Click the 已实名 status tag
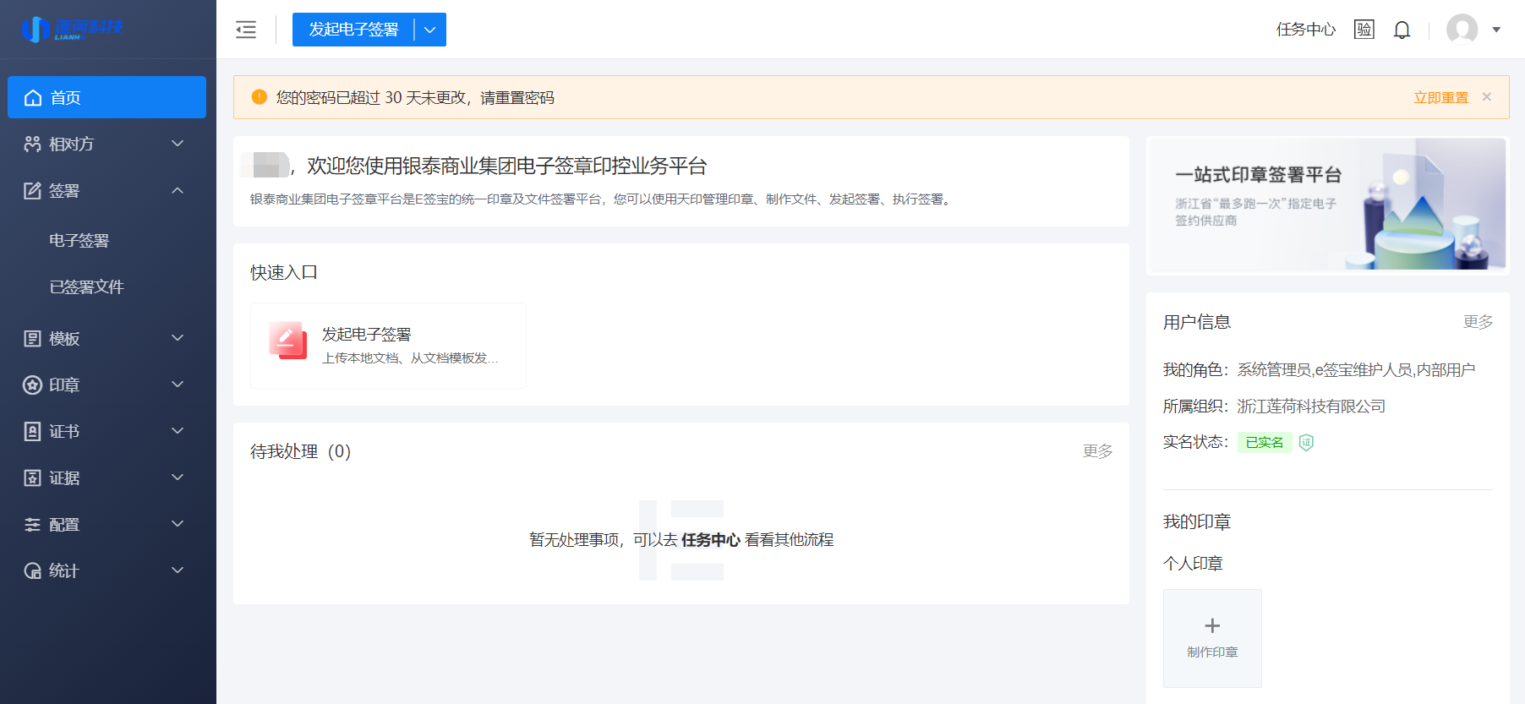Screen dimensions: 1525x704 pyautogui.click(x=1265, y=442)
